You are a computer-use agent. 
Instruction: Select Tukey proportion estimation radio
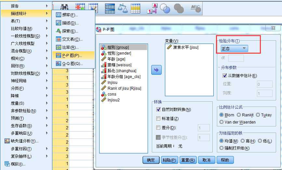pyautogui.click(x=258, y=115)
